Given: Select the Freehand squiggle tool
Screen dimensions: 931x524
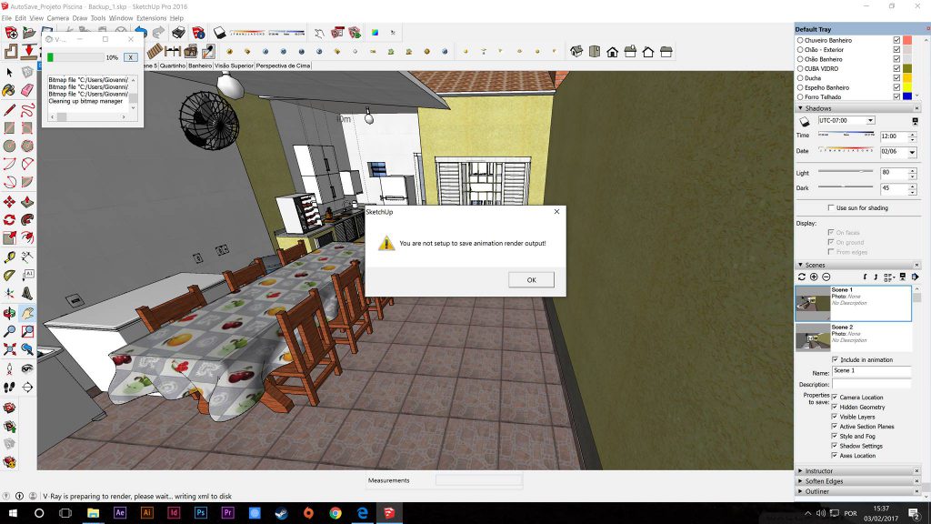Looking at the screenshot, I should coord(27,110).
